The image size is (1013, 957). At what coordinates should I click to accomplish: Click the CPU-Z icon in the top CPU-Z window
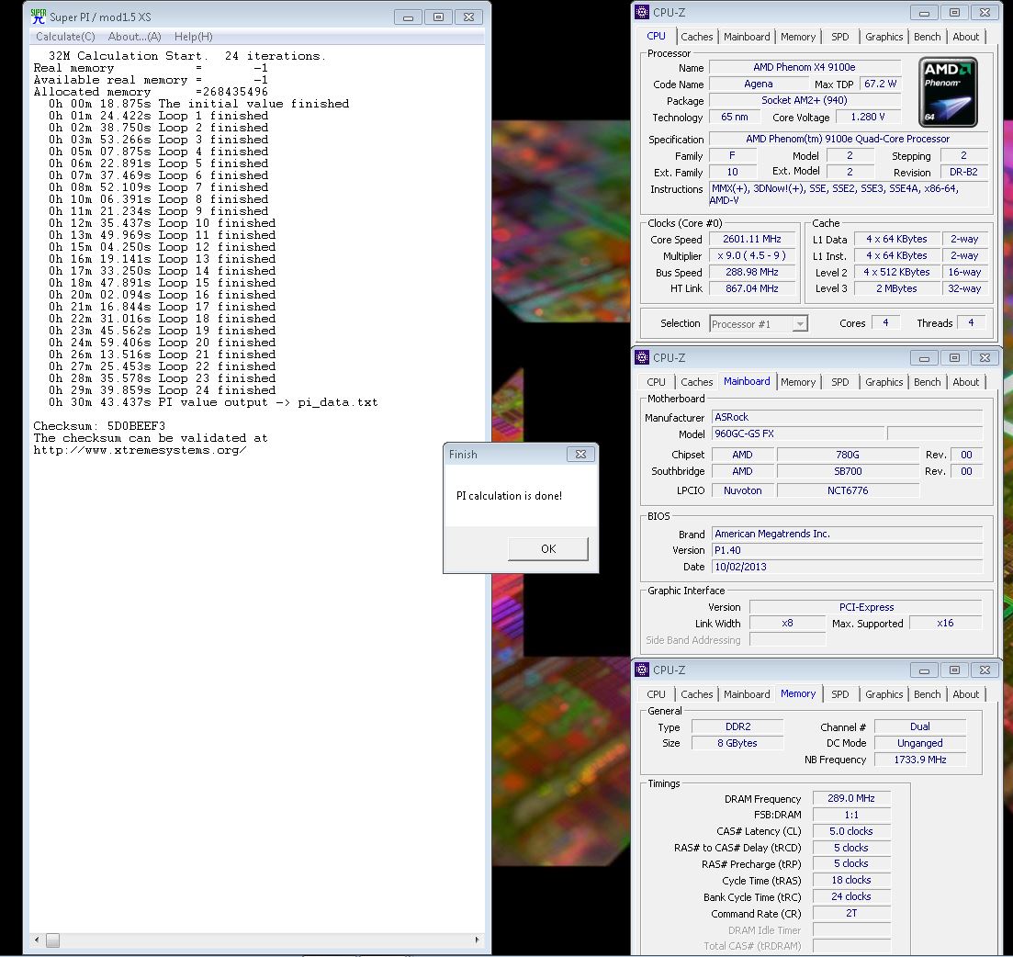coord(642,12)
